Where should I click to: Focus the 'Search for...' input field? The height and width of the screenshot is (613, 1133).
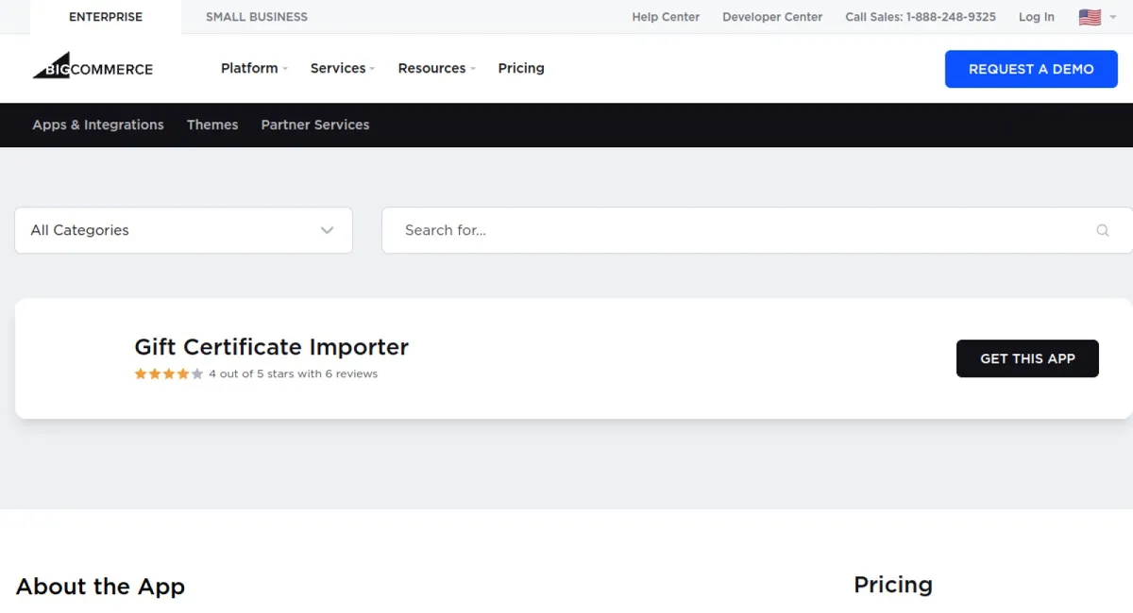tap(736, 230)
